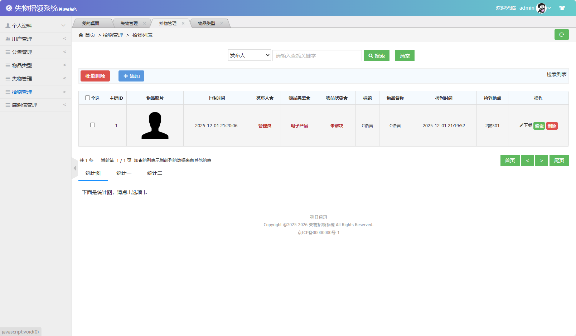Check the row checkbox for item ID 1
Viewport: 576px width, 336px height.
click(x=92, y=125)
